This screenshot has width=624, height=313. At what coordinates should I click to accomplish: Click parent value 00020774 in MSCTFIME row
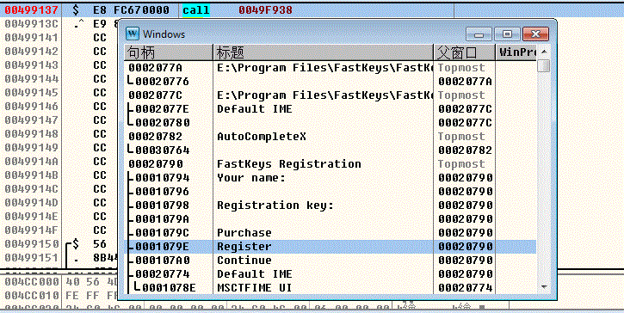466,288
